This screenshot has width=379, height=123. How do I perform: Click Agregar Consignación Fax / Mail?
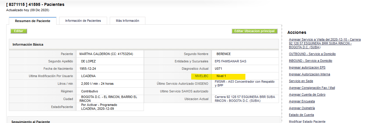tap(312, 88)
